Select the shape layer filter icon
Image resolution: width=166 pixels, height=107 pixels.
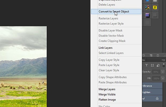point(152,65)
